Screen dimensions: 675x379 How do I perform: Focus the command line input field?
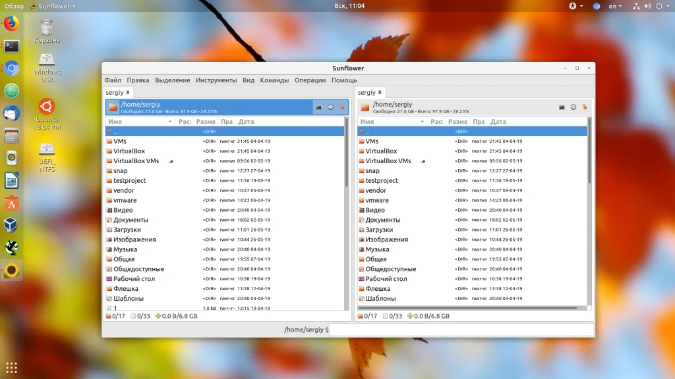point(461,330)
